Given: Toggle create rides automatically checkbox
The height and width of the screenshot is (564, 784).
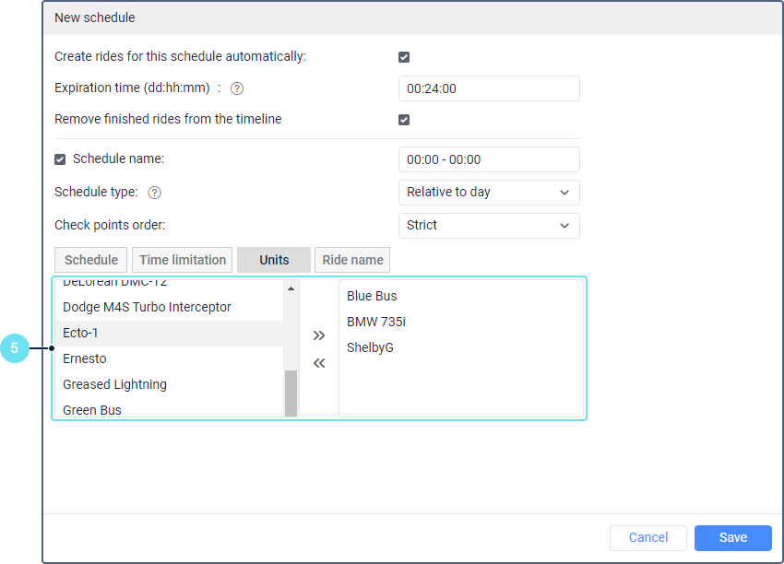Looking at the screenshot, I should click(404, 57).
